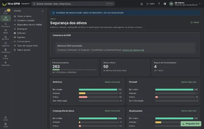Click the alerts warning triangle icon
Viewport: 204px width, 129px height.
[x=142, y=4]
